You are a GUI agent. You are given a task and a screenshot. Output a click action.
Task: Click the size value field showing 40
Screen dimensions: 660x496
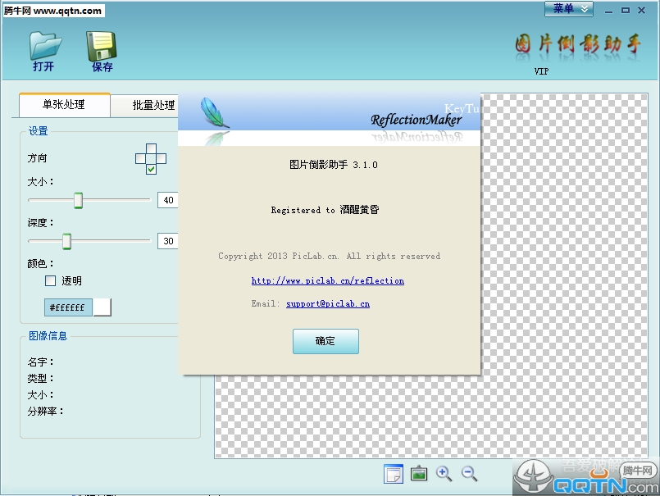click(x=168, y=200)
